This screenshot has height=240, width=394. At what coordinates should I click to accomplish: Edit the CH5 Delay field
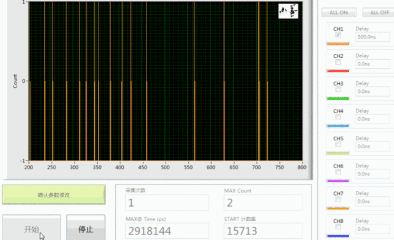372,146
